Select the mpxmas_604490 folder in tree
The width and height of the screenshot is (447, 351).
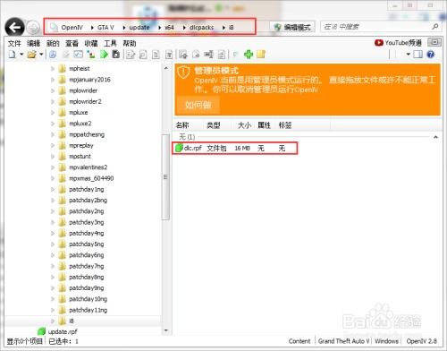[x=91, y=178]
